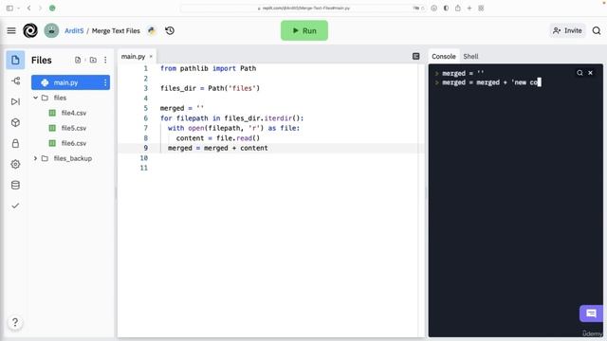
Task: Open the chat bubble button
Action: pyautogui.click(x=591, y=314)
